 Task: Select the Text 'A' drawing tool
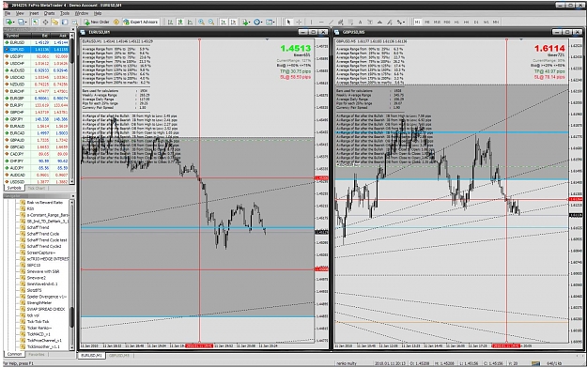360,23
